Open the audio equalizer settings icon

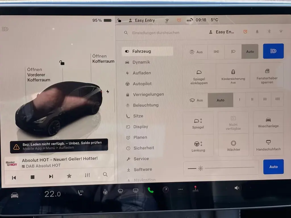87,175
